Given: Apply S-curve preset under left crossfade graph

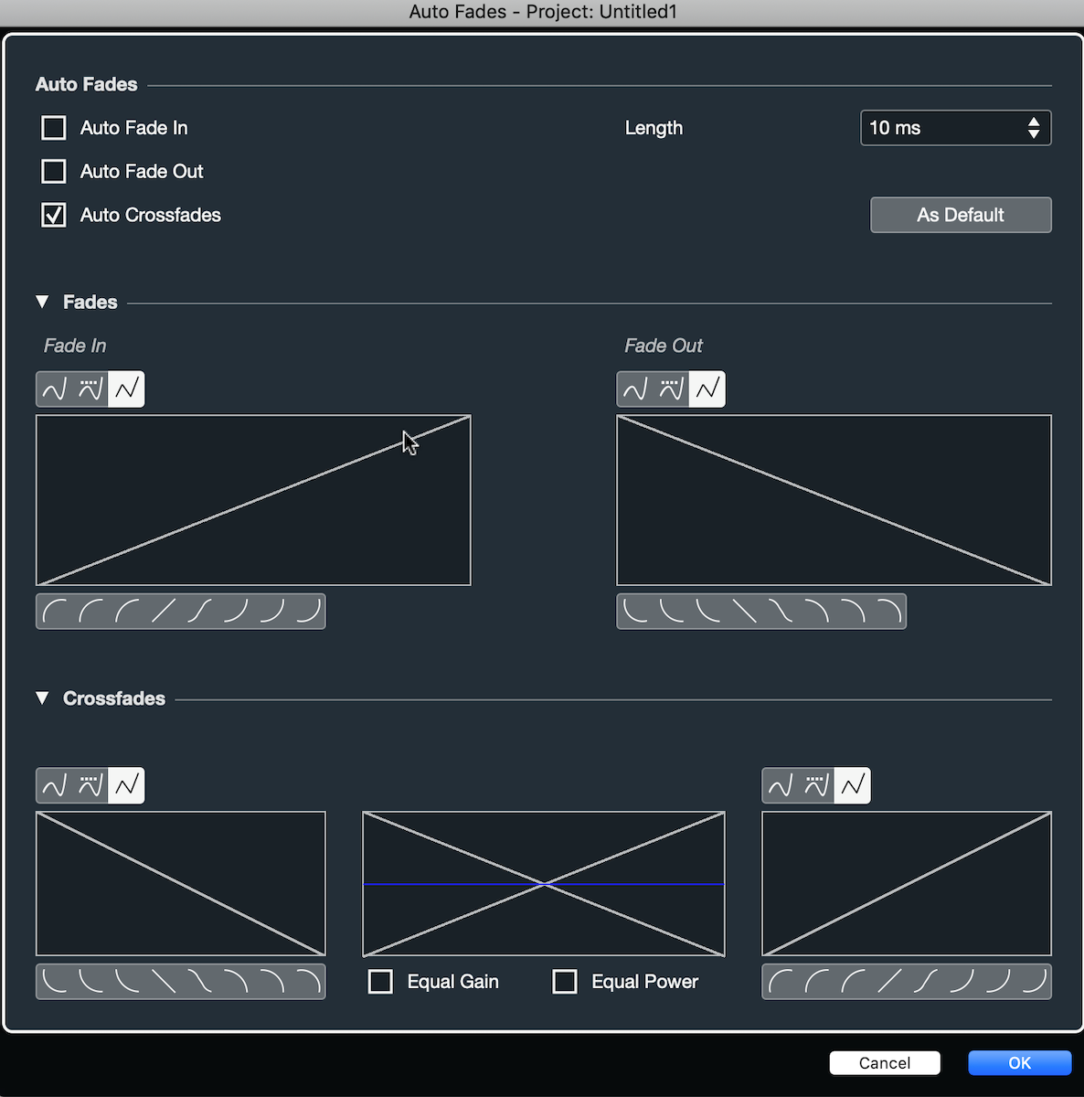Looking at the screenshot, I should 199,982.
